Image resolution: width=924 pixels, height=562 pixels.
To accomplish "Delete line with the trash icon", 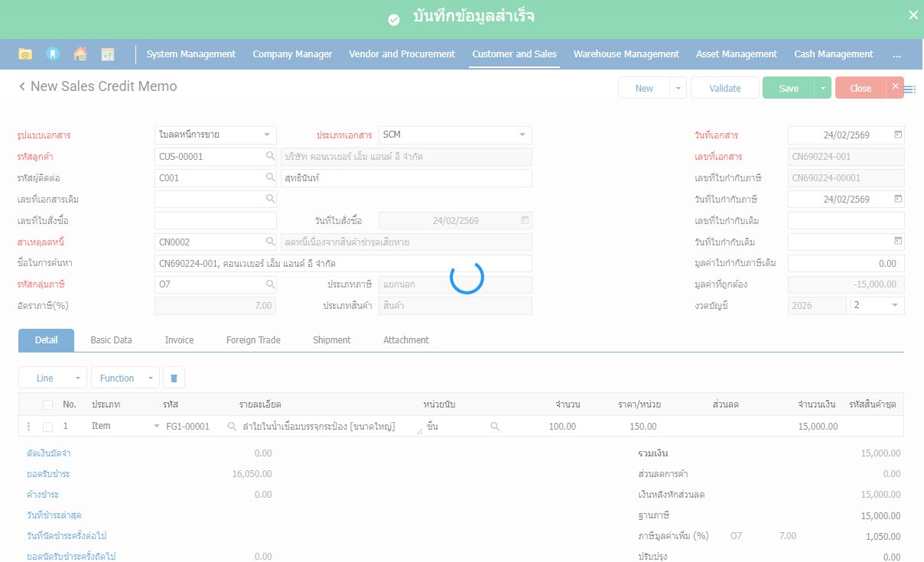I will point(174,378).
